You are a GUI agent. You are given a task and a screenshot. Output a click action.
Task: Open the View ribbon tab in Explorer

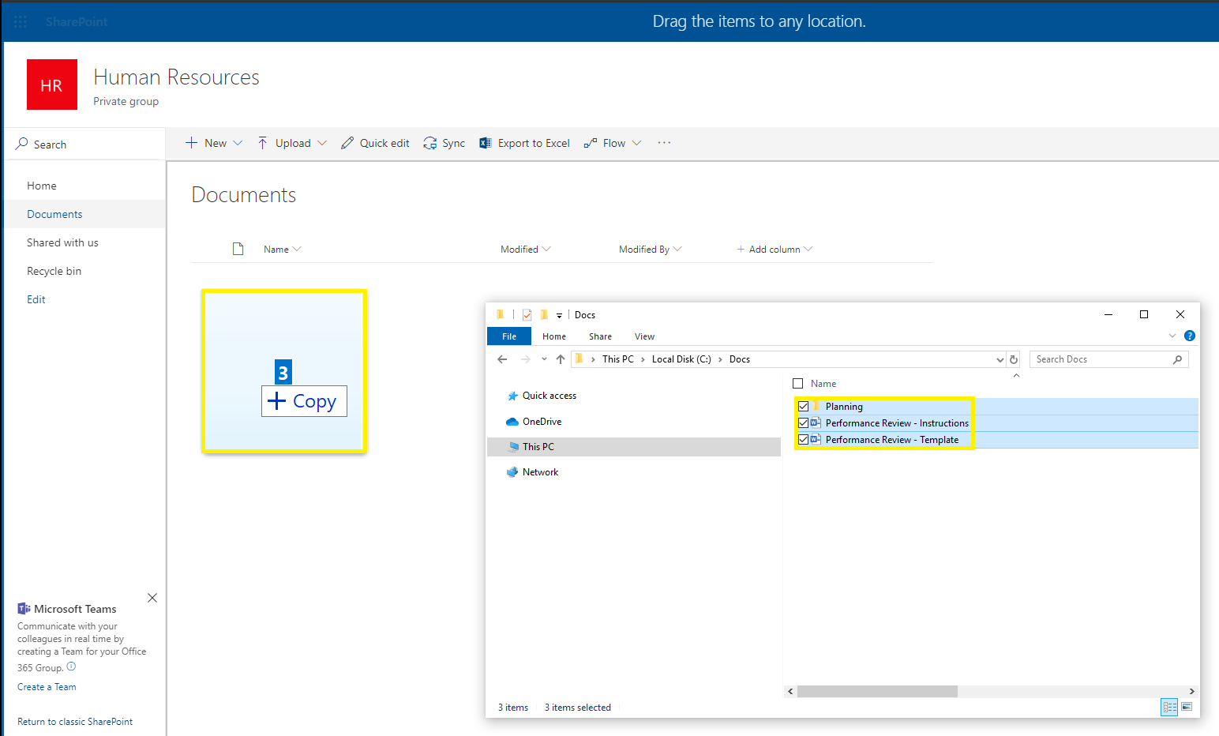tap(644, 336)
